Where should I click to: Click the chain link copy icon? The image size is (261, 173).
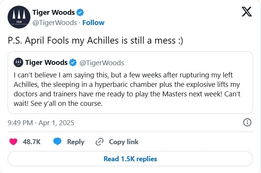point(100,142)
